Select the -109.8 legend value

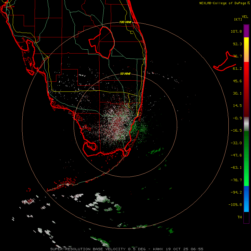pyautogui.click(x=235, y=205)
